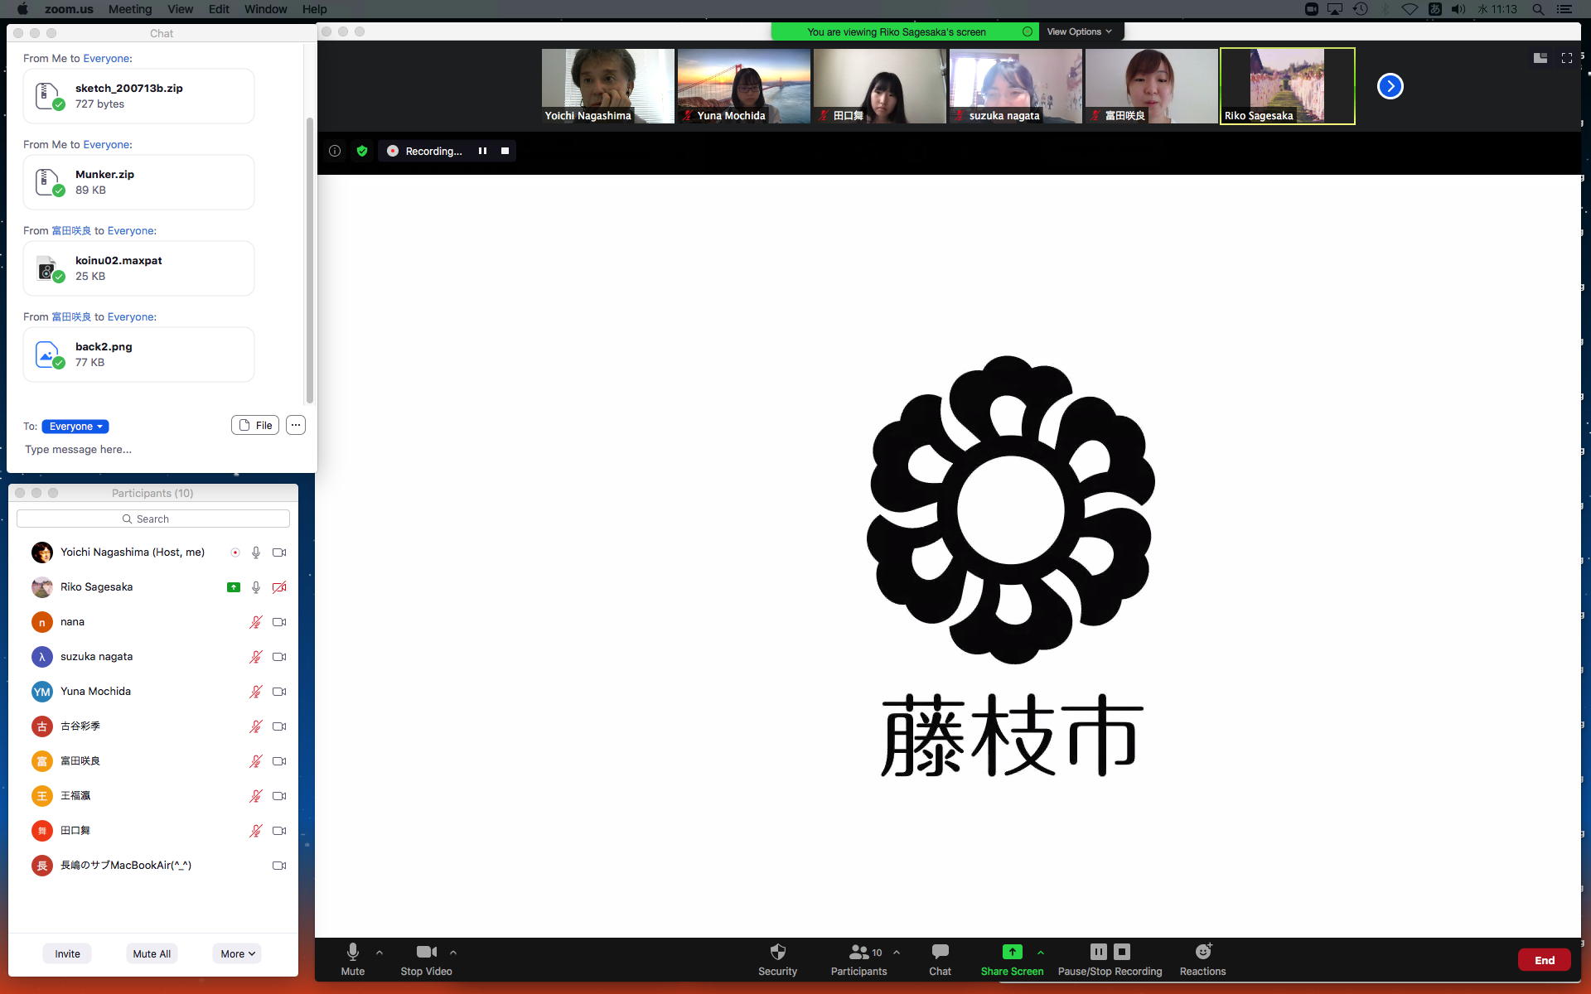Open the Reactions emoji icon
The image size is (1591, 994).
pos(1202,952)
